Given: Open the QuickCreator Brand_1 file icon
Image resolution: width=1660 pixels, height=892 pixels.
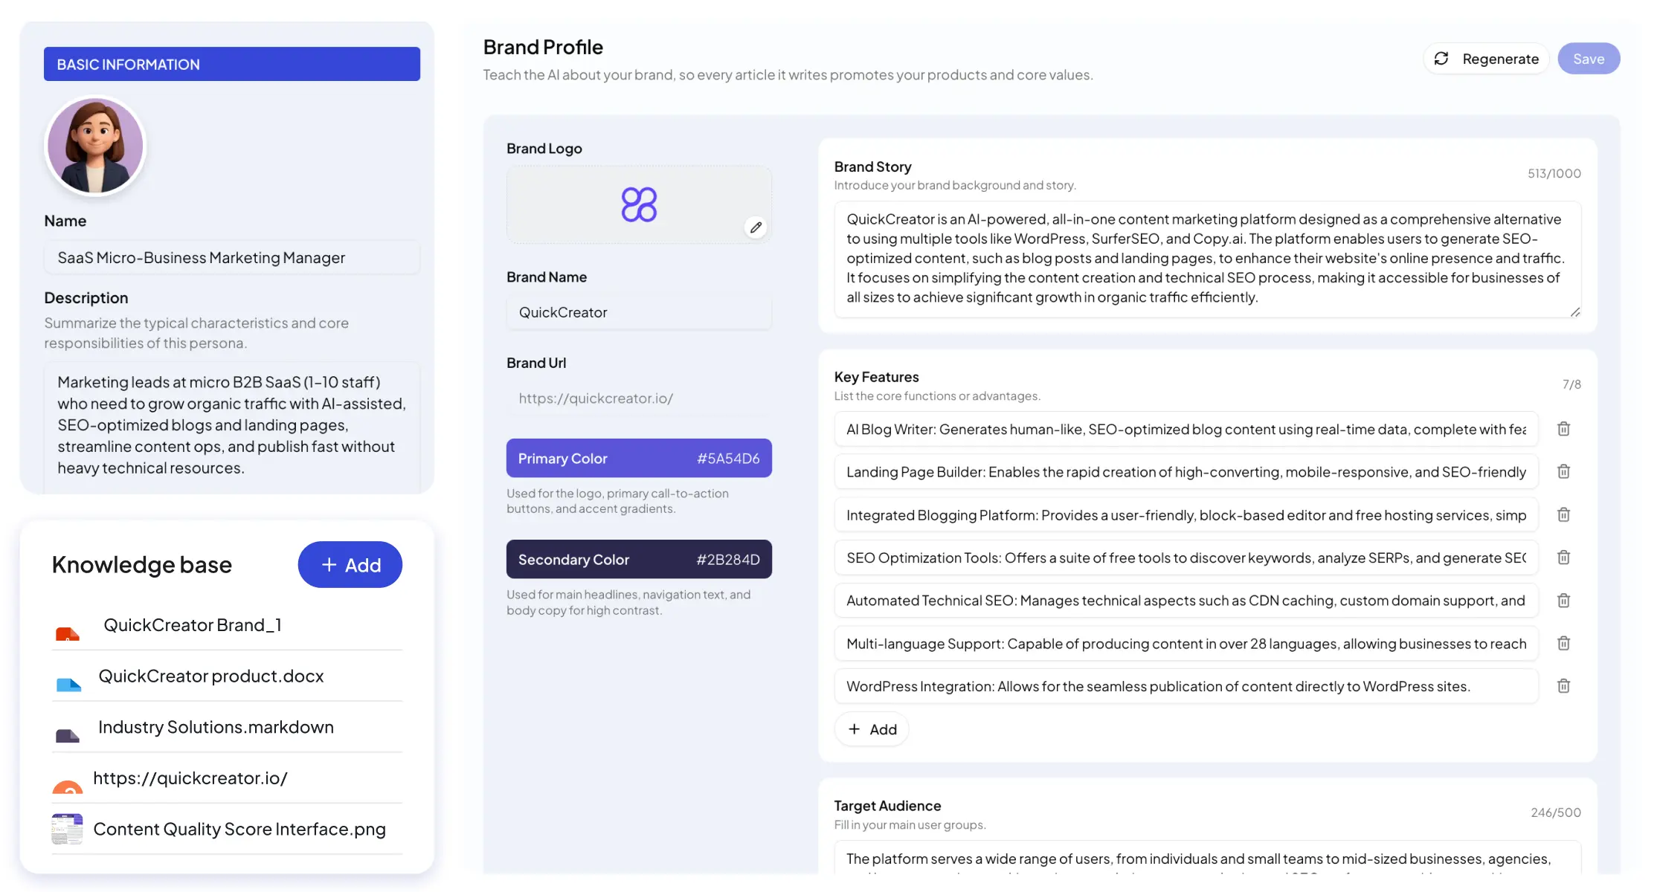Looking at the screenshot, I should (x=68, y=633).
